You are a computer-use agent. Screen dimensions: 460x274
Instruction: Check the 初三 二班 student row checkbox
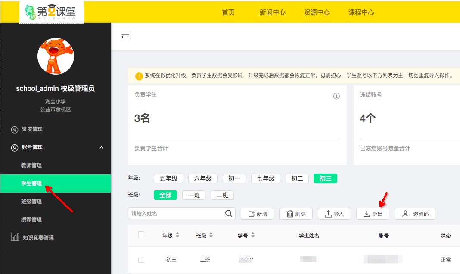coord(141,260)
